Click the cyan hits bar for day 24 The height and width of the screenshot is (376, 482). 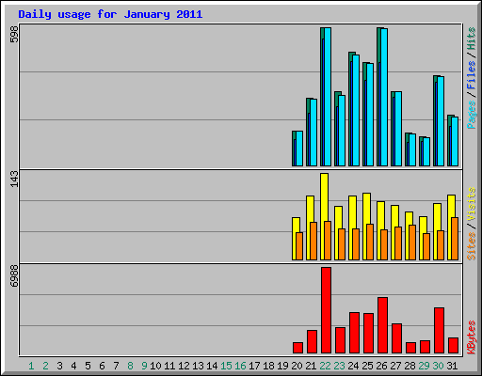[x=356, y=110]
